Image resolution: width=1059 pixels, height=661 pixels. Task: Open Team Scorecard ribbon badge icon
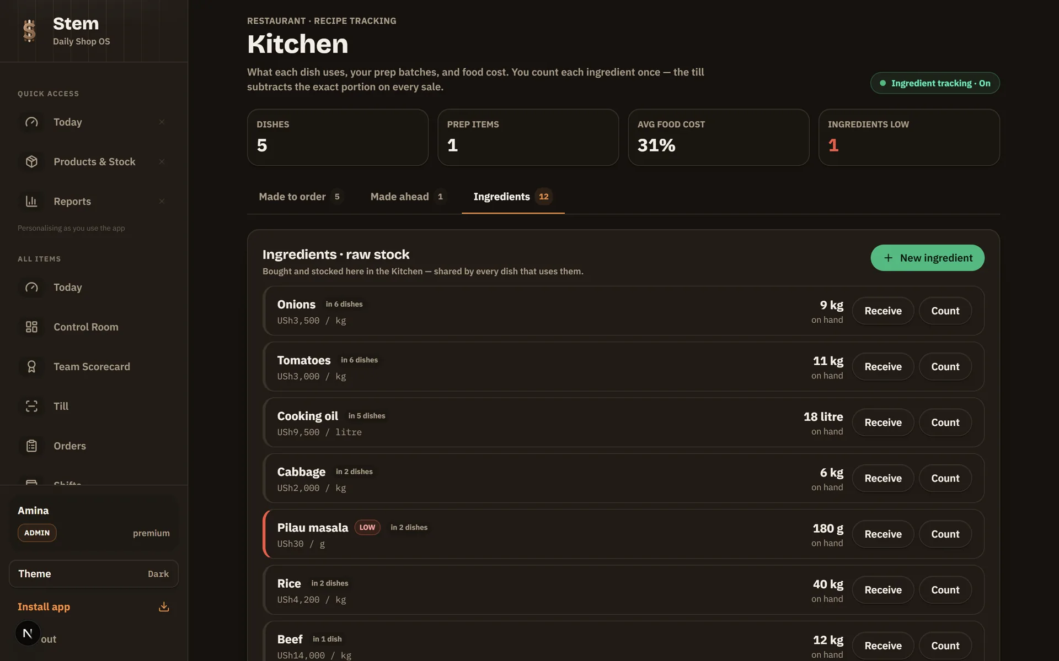[x=31, y=366]
